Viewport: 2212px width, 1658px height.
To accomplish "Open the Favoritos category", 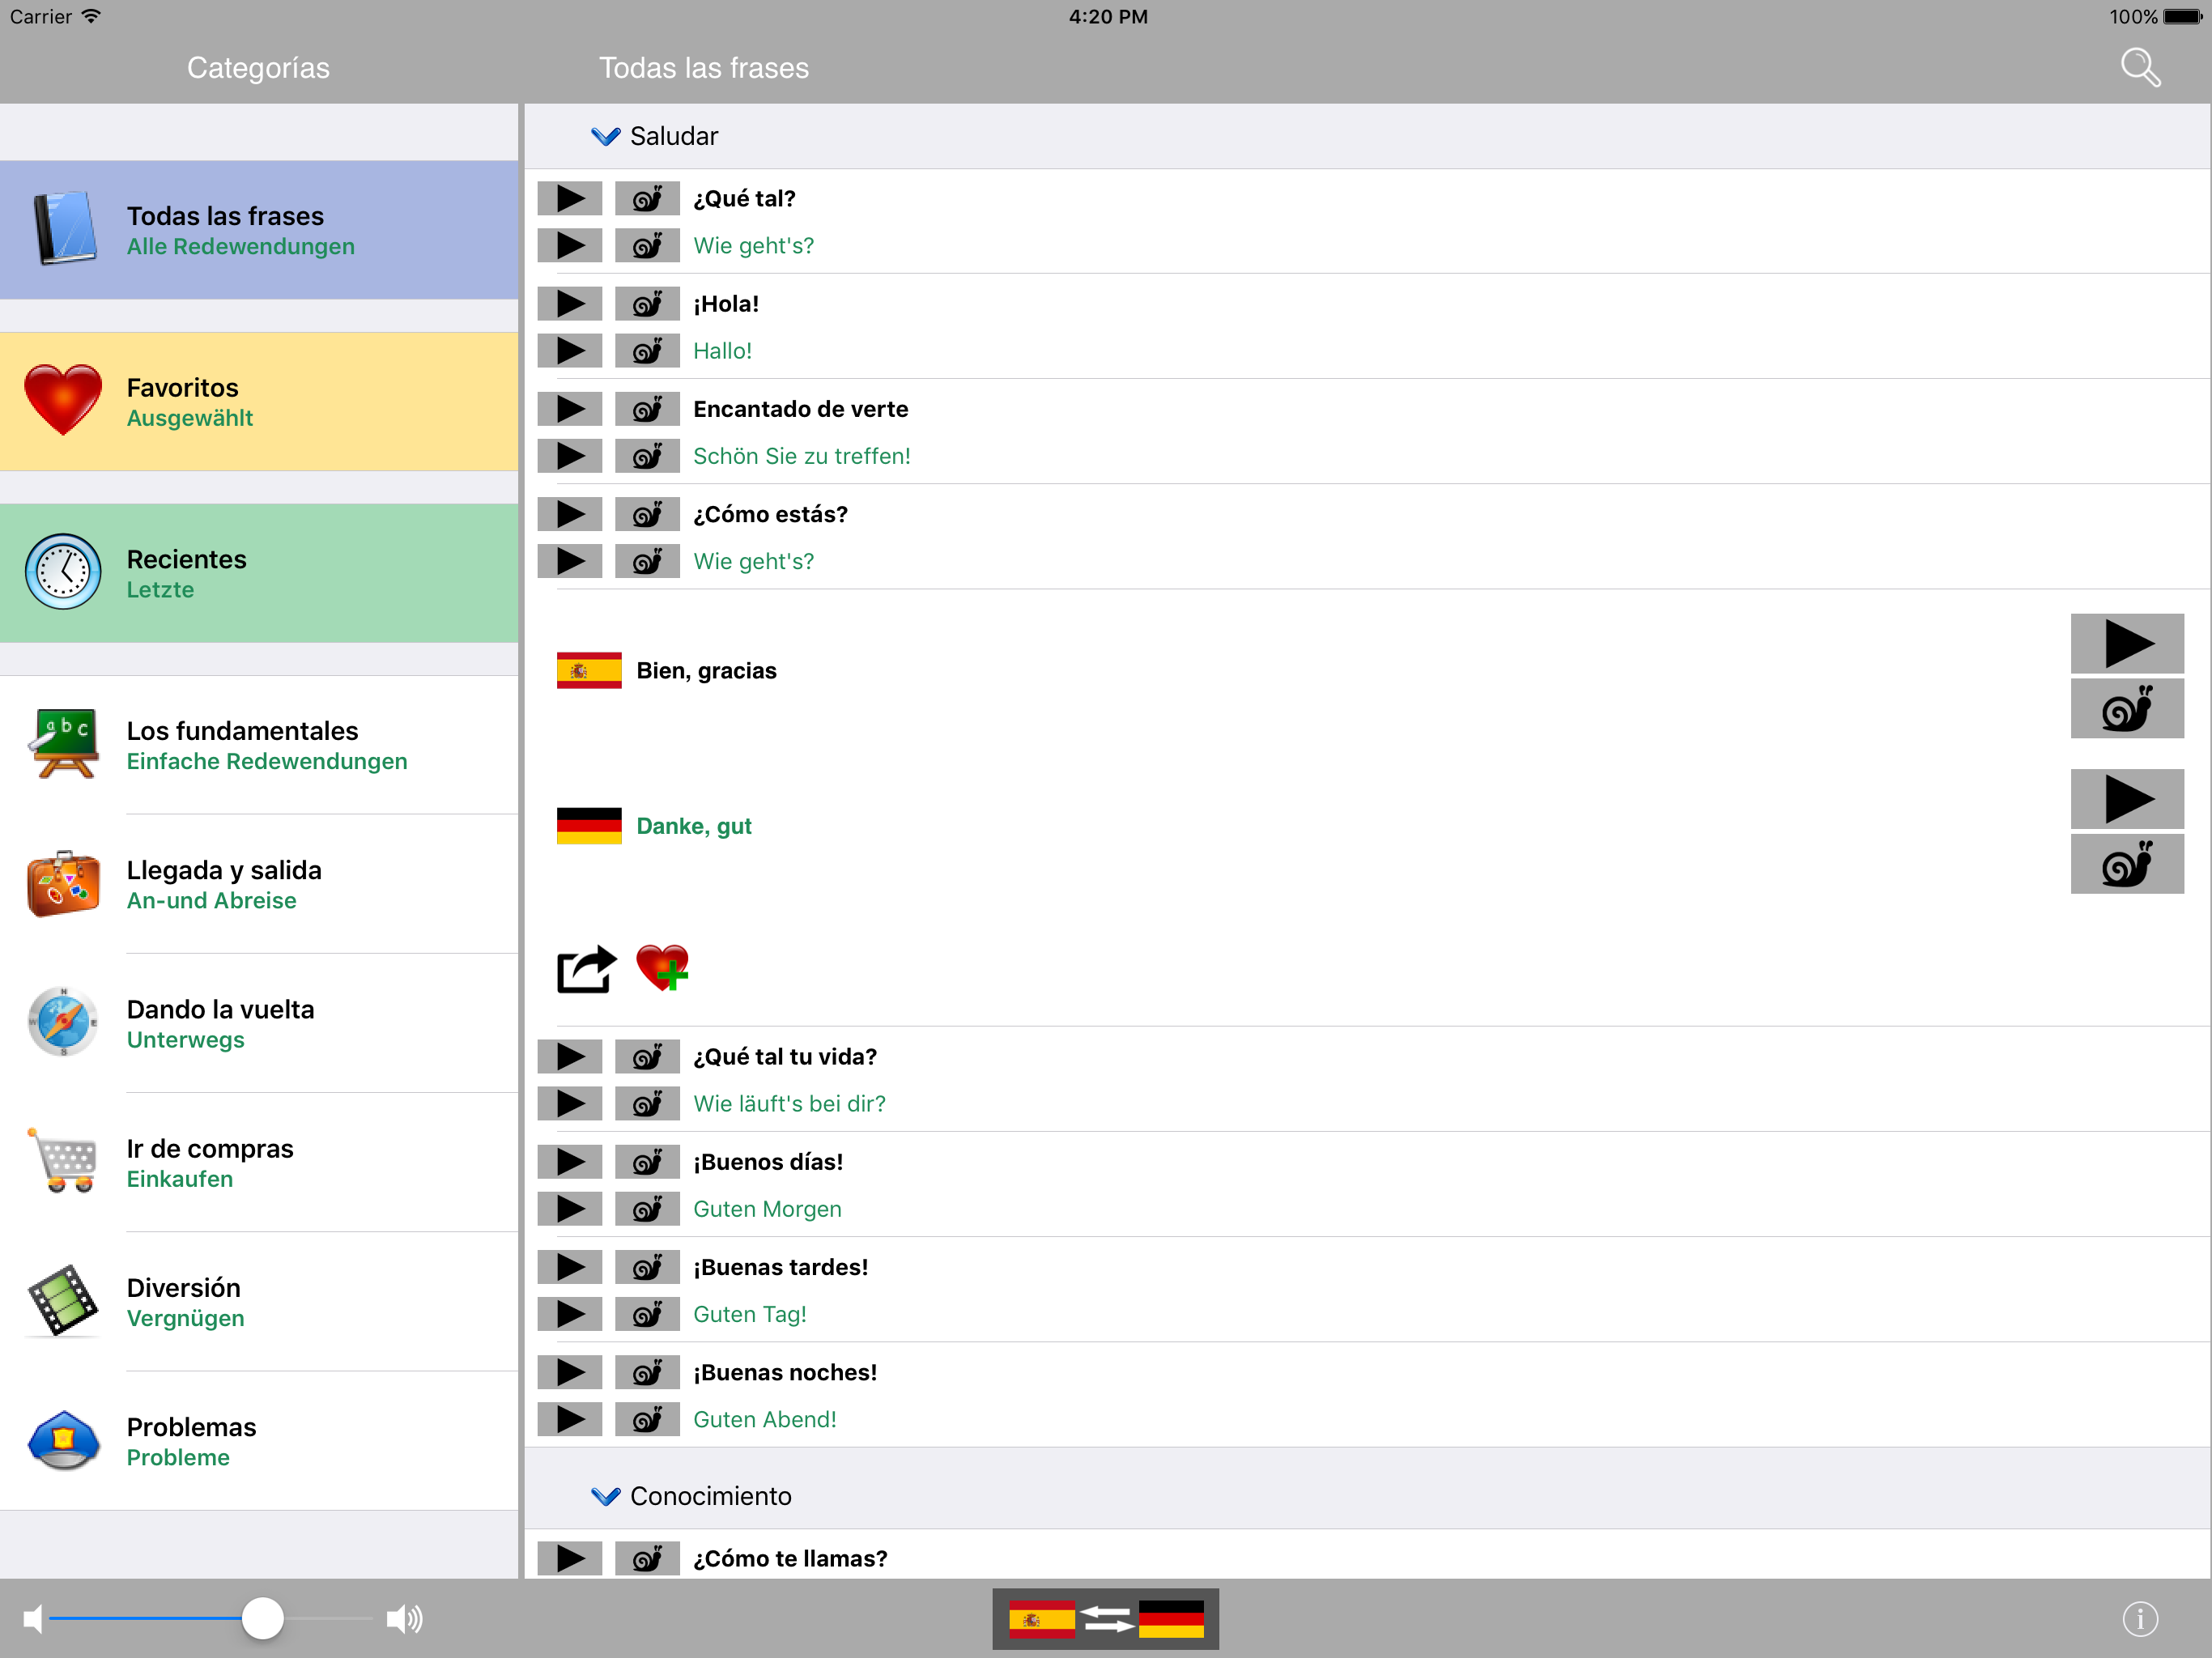I will click(x=259, y=402).
